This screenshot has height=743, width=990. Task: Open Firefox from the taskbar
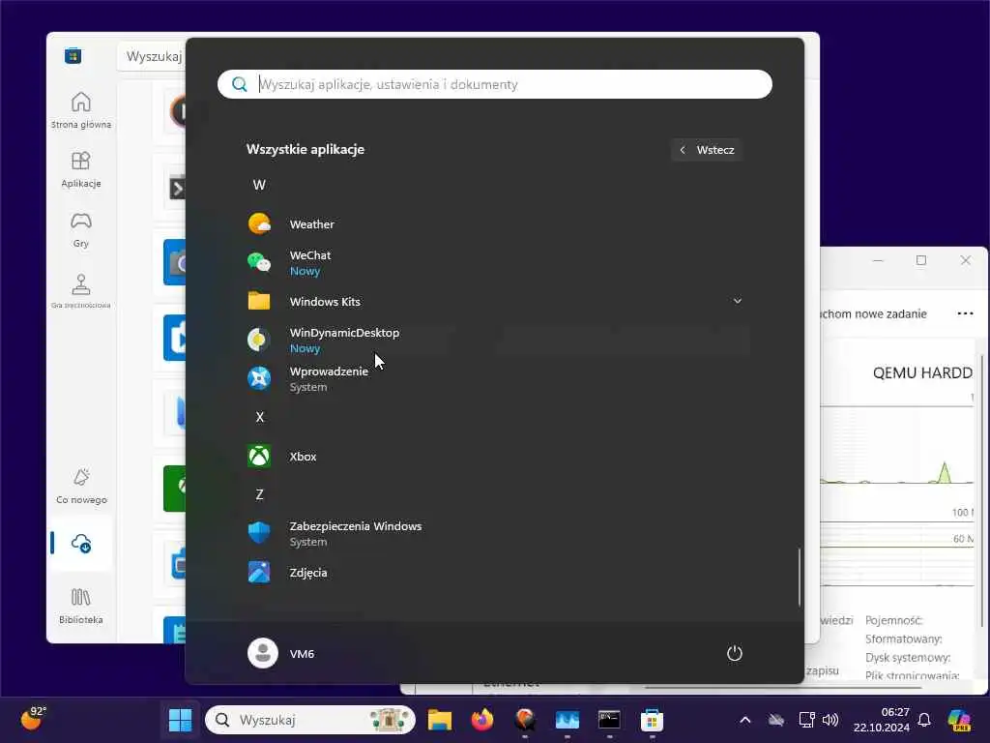tap(482, 720)
